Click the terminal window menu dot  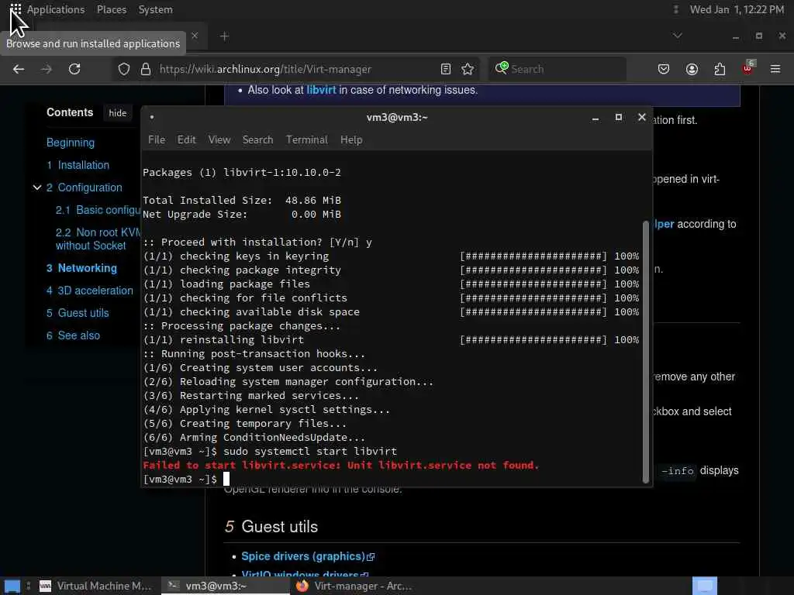coord(152,117)
